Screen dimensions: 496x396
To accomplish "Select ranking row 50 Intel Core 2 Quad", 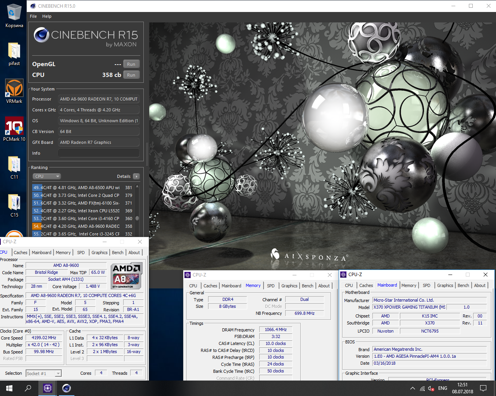I will [x=83, y=195].
